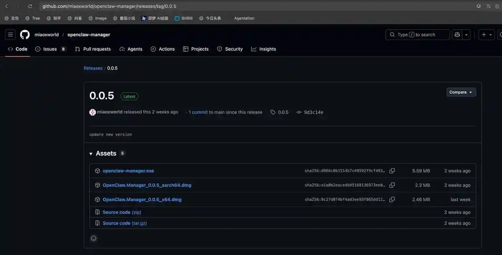Screen dimensions: 502x255
Task: Open the hamburger navigation menu
Action: tap(10, 35)
